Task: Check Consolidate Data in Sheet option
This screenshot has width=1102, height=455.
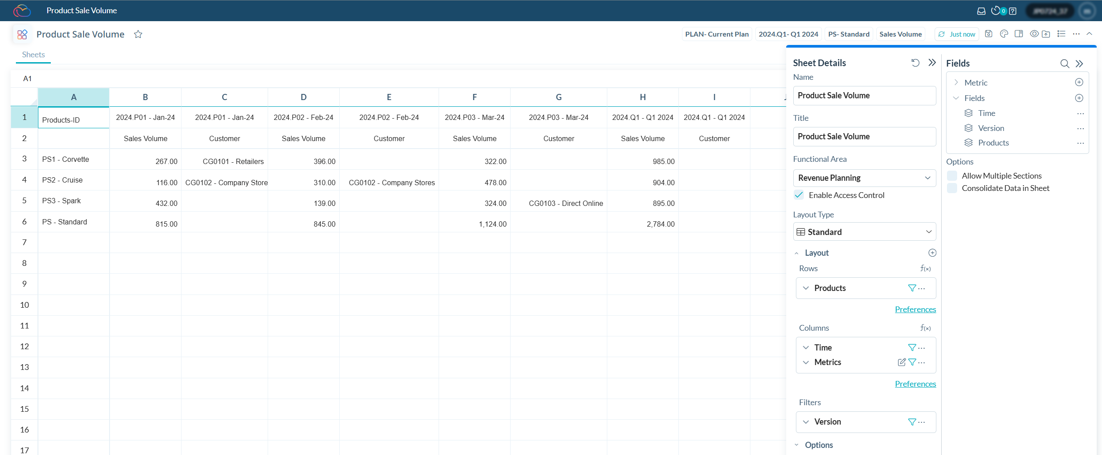Action: click(952, 188)
